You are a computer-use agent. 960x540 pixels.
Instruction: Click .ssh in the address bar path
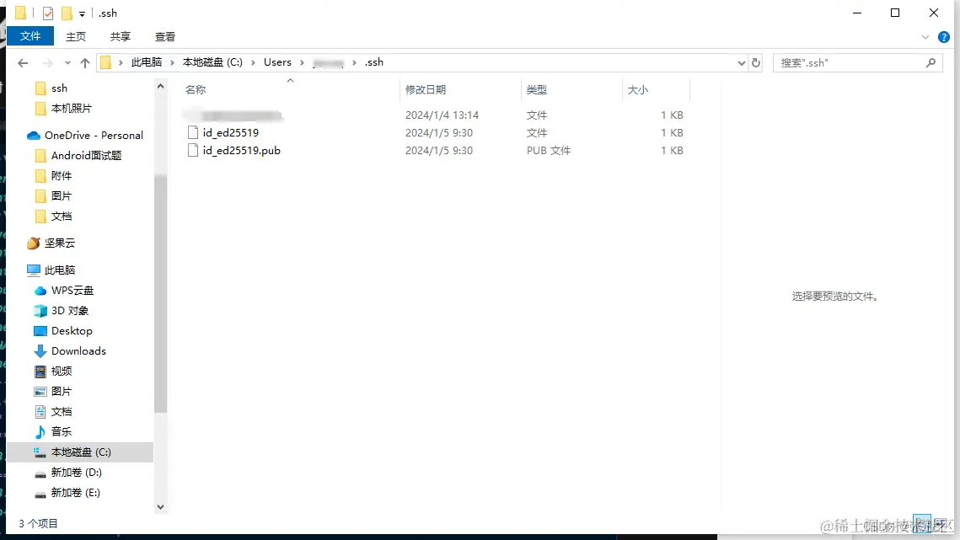pos(373,61)
